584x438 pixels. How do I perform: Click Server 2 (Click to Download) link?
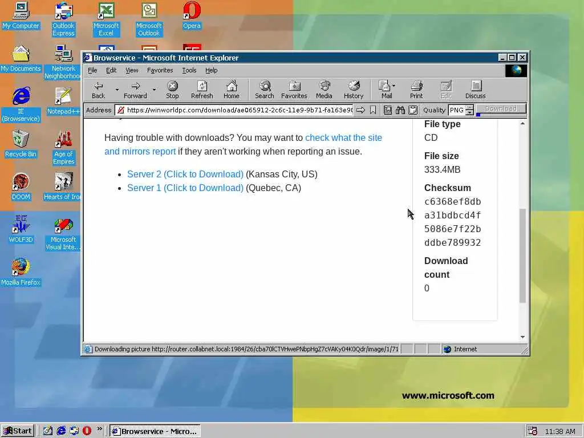(x=185, y=175)
